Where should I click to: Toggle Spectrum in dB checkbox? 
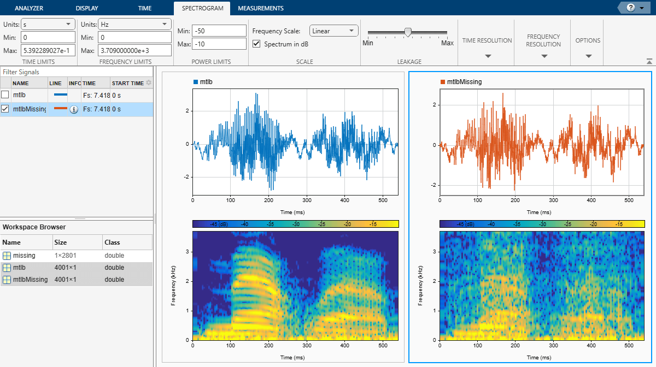coord(257,44)
